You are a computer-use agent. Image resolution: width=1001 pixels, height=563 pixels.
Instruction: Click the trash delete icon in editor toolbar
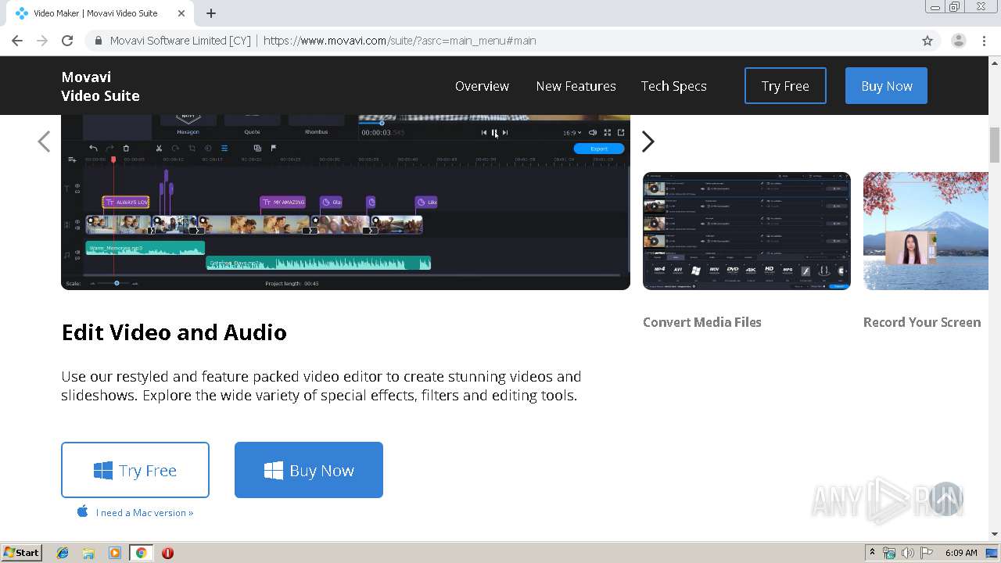point(126,148)
